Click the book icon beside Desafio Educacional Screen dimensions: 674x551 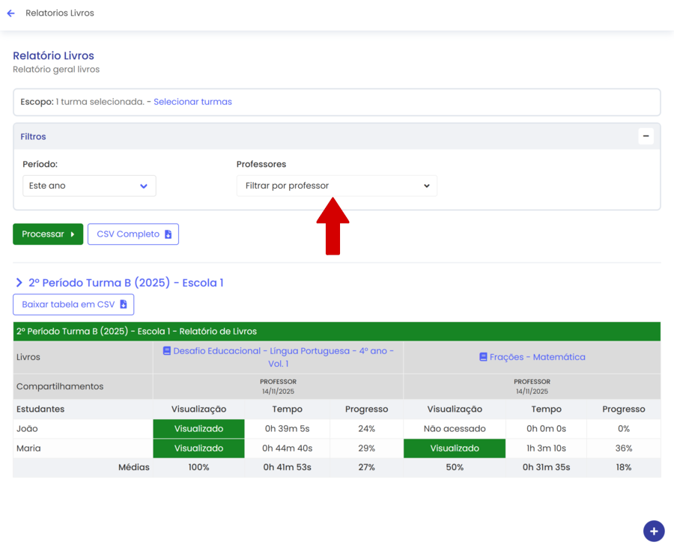tap(166, 350)
